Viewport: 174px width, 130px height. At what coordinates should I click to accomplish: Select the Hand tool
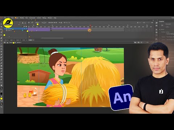coord(1,85)
